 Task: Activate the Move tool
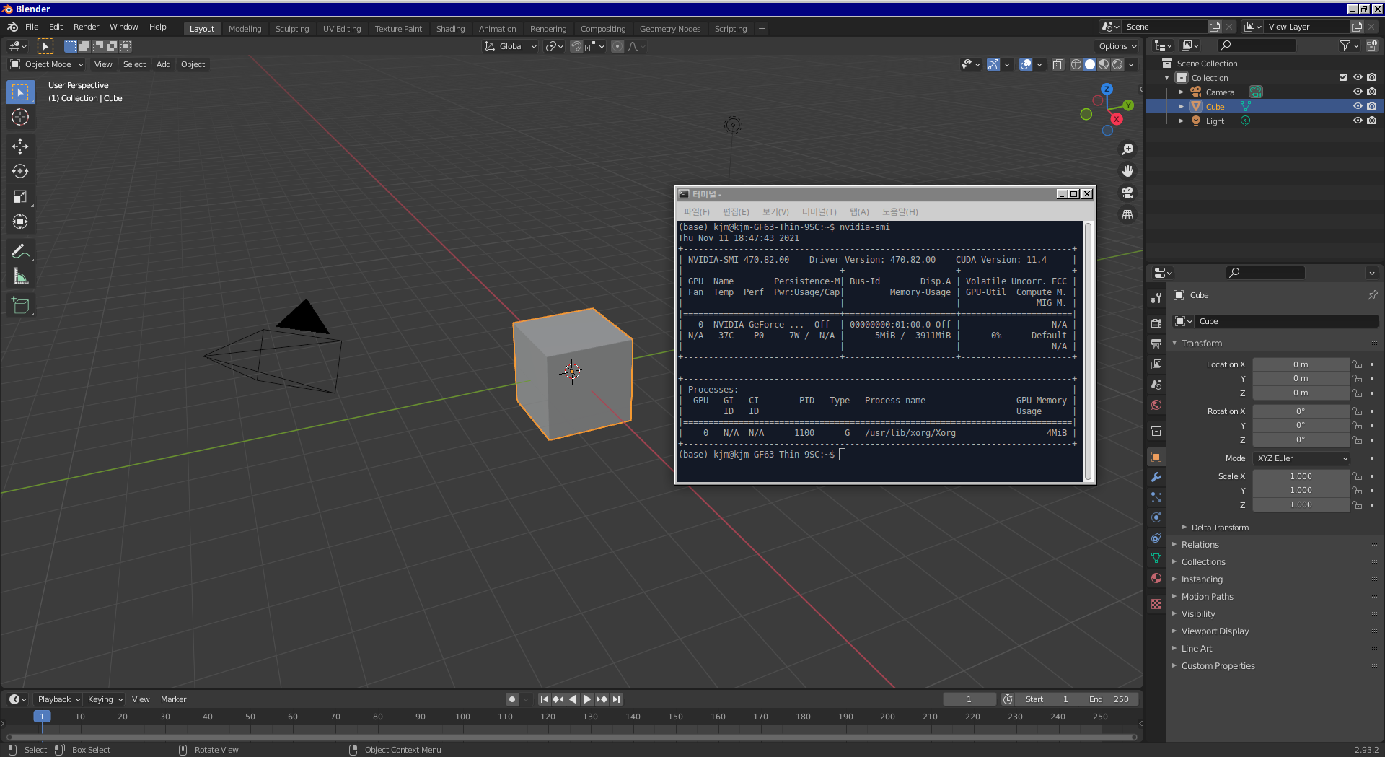click(20, 146)
